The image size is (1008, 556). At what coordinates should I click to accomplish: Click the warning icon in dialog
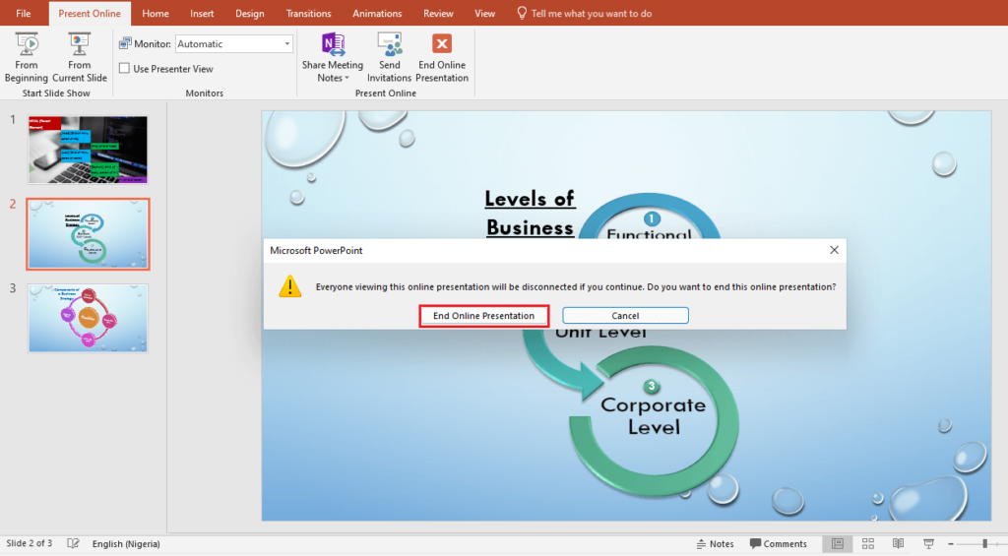pyautogui.click(x=290, y=286)
